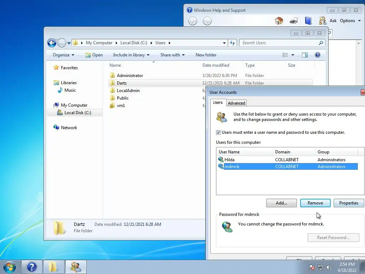Click the Action Center flag tray icon
Viewport: 365px width, 274px height.
(x=312, y=267)
